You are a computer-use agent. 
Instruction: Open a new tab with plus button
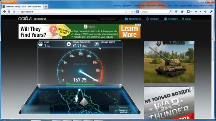pyautogui.click(x=46, y=6)
